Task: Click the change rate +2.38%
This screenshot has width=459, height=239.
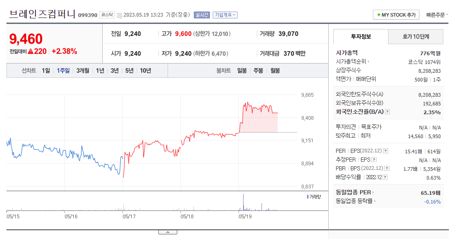Action: point(64,51)
